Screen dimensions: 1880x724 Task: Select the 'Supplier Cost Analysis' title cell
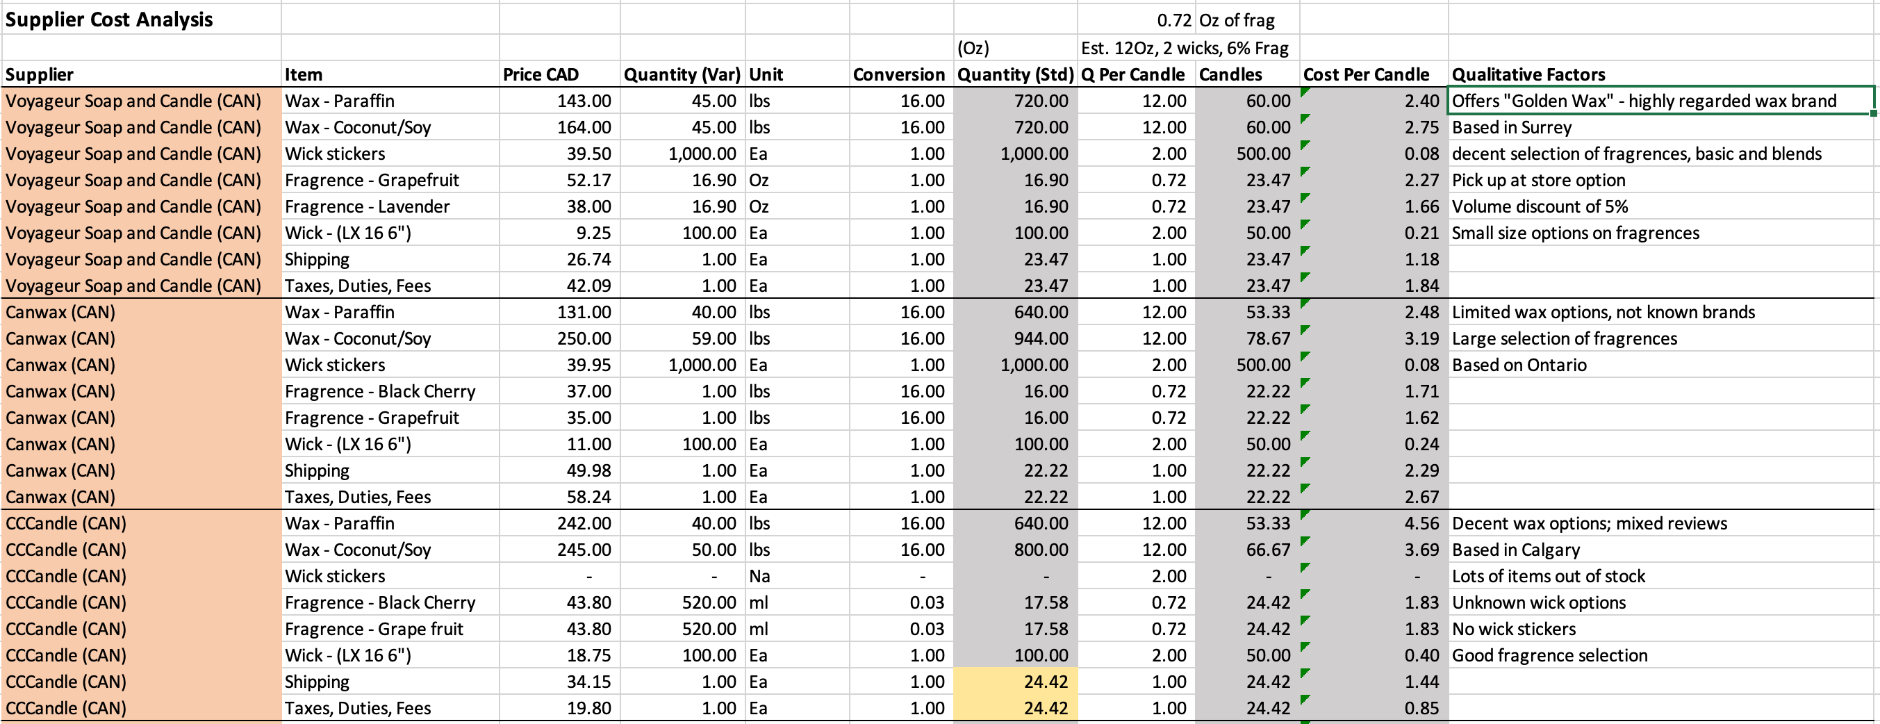[x=142, y=19]
